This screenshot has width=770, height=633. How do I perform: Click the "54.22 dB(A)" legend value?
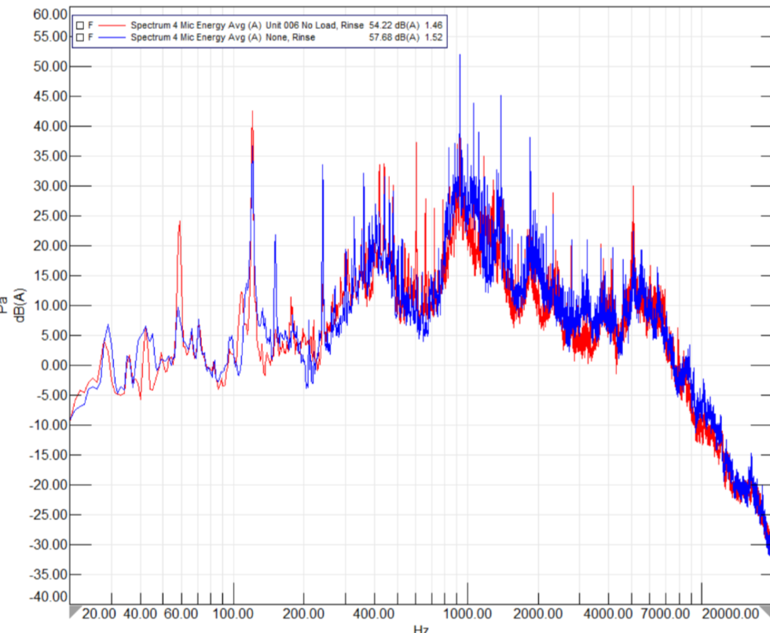click(x=394, y=25)
